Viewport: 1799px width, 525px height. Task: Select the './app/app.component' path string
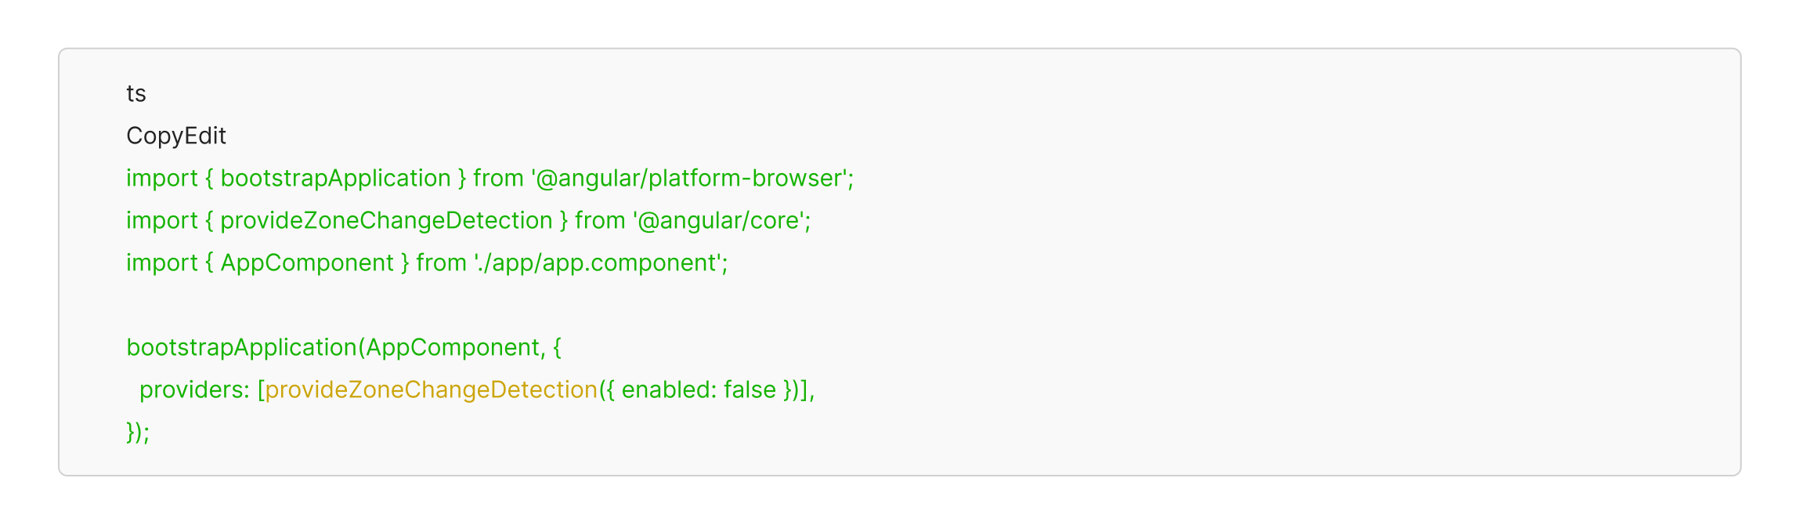pyautogui.click(x=599, y=263)
